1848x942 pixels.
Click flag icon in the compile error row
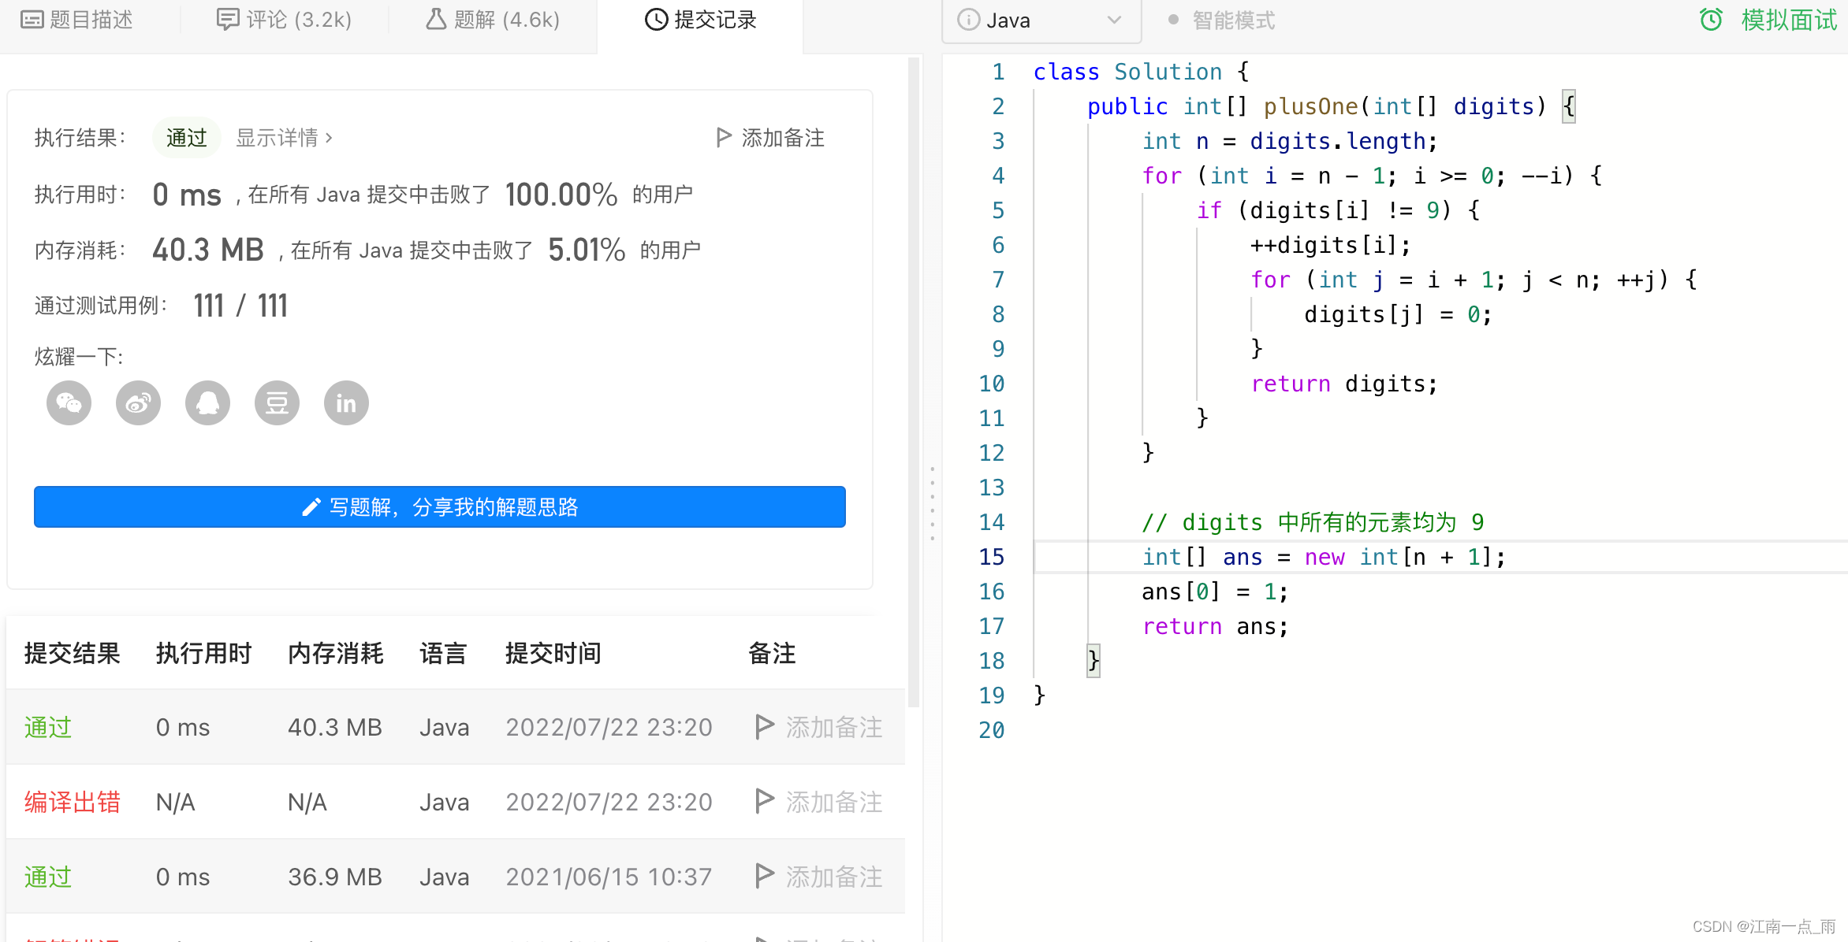click(x=764, y=802)
